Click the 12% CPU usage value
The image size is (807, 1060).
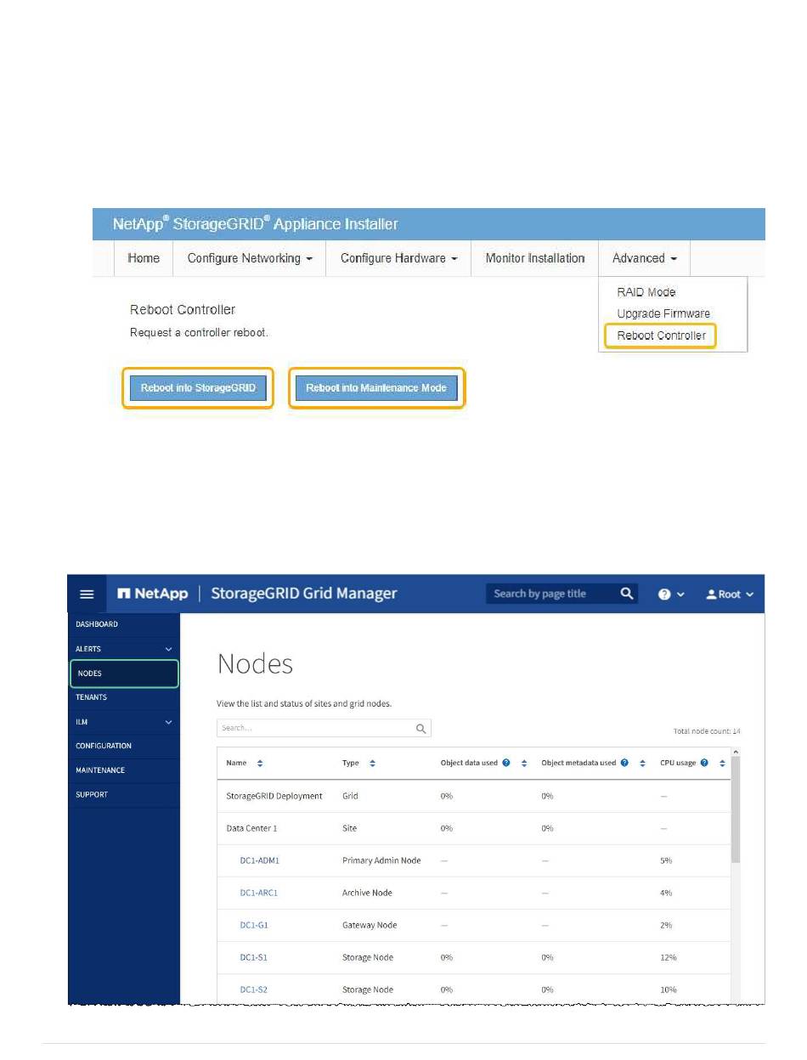669,957
